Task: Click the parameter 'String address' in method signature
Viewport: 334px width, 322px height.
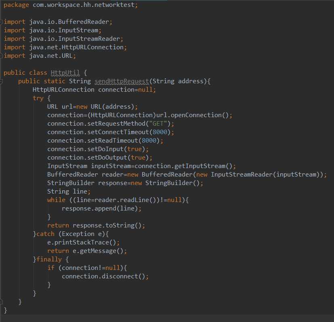Action: coord(178,81)
